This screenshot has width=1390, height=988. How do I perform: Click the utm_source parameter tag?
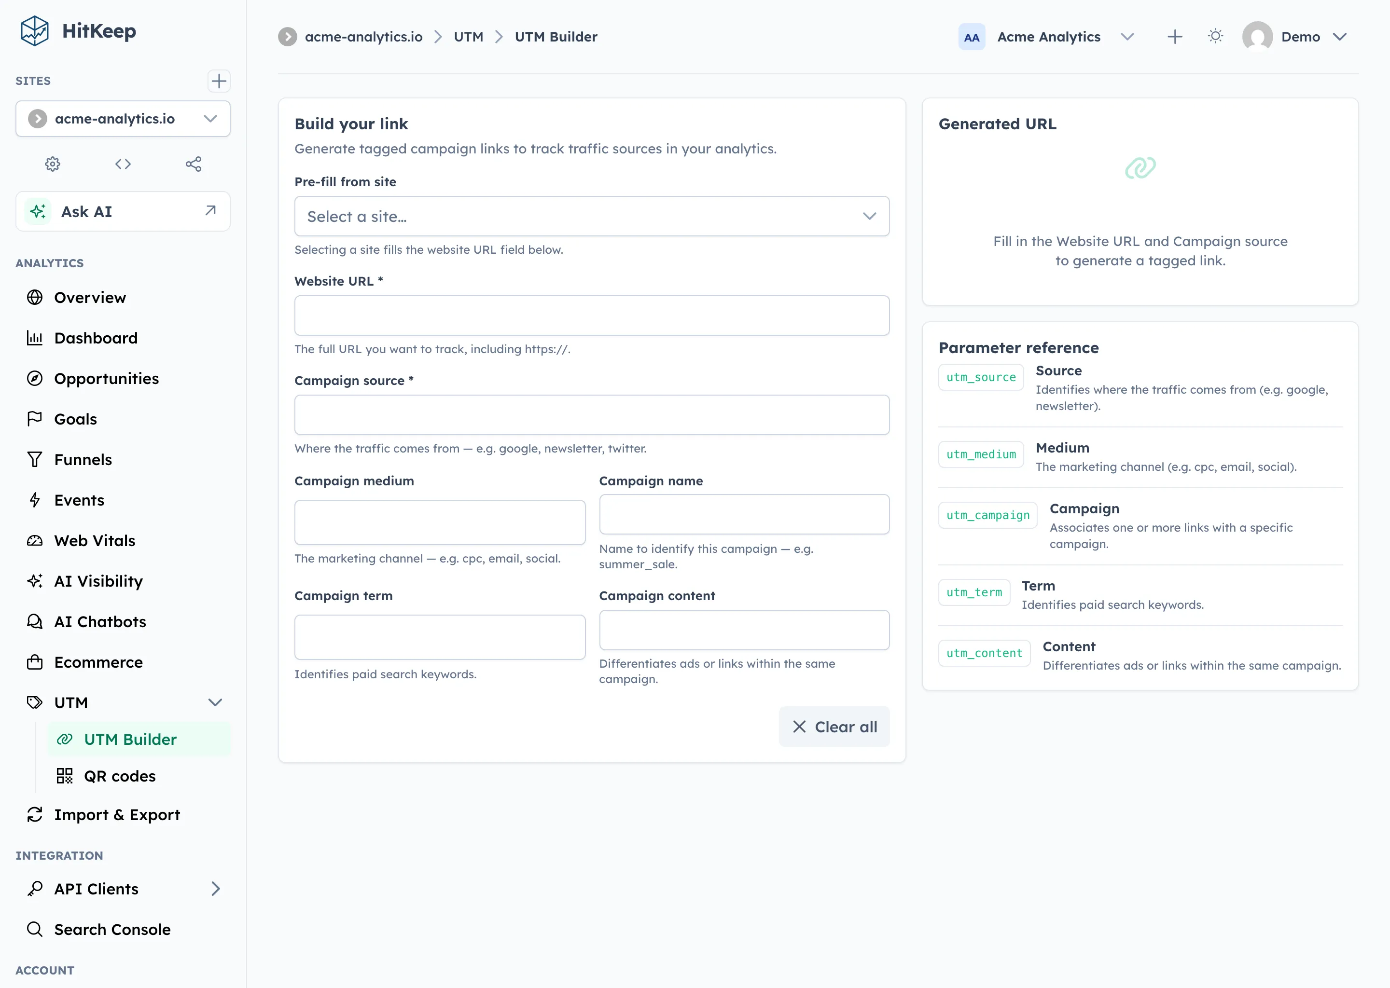tap(980, 377)
